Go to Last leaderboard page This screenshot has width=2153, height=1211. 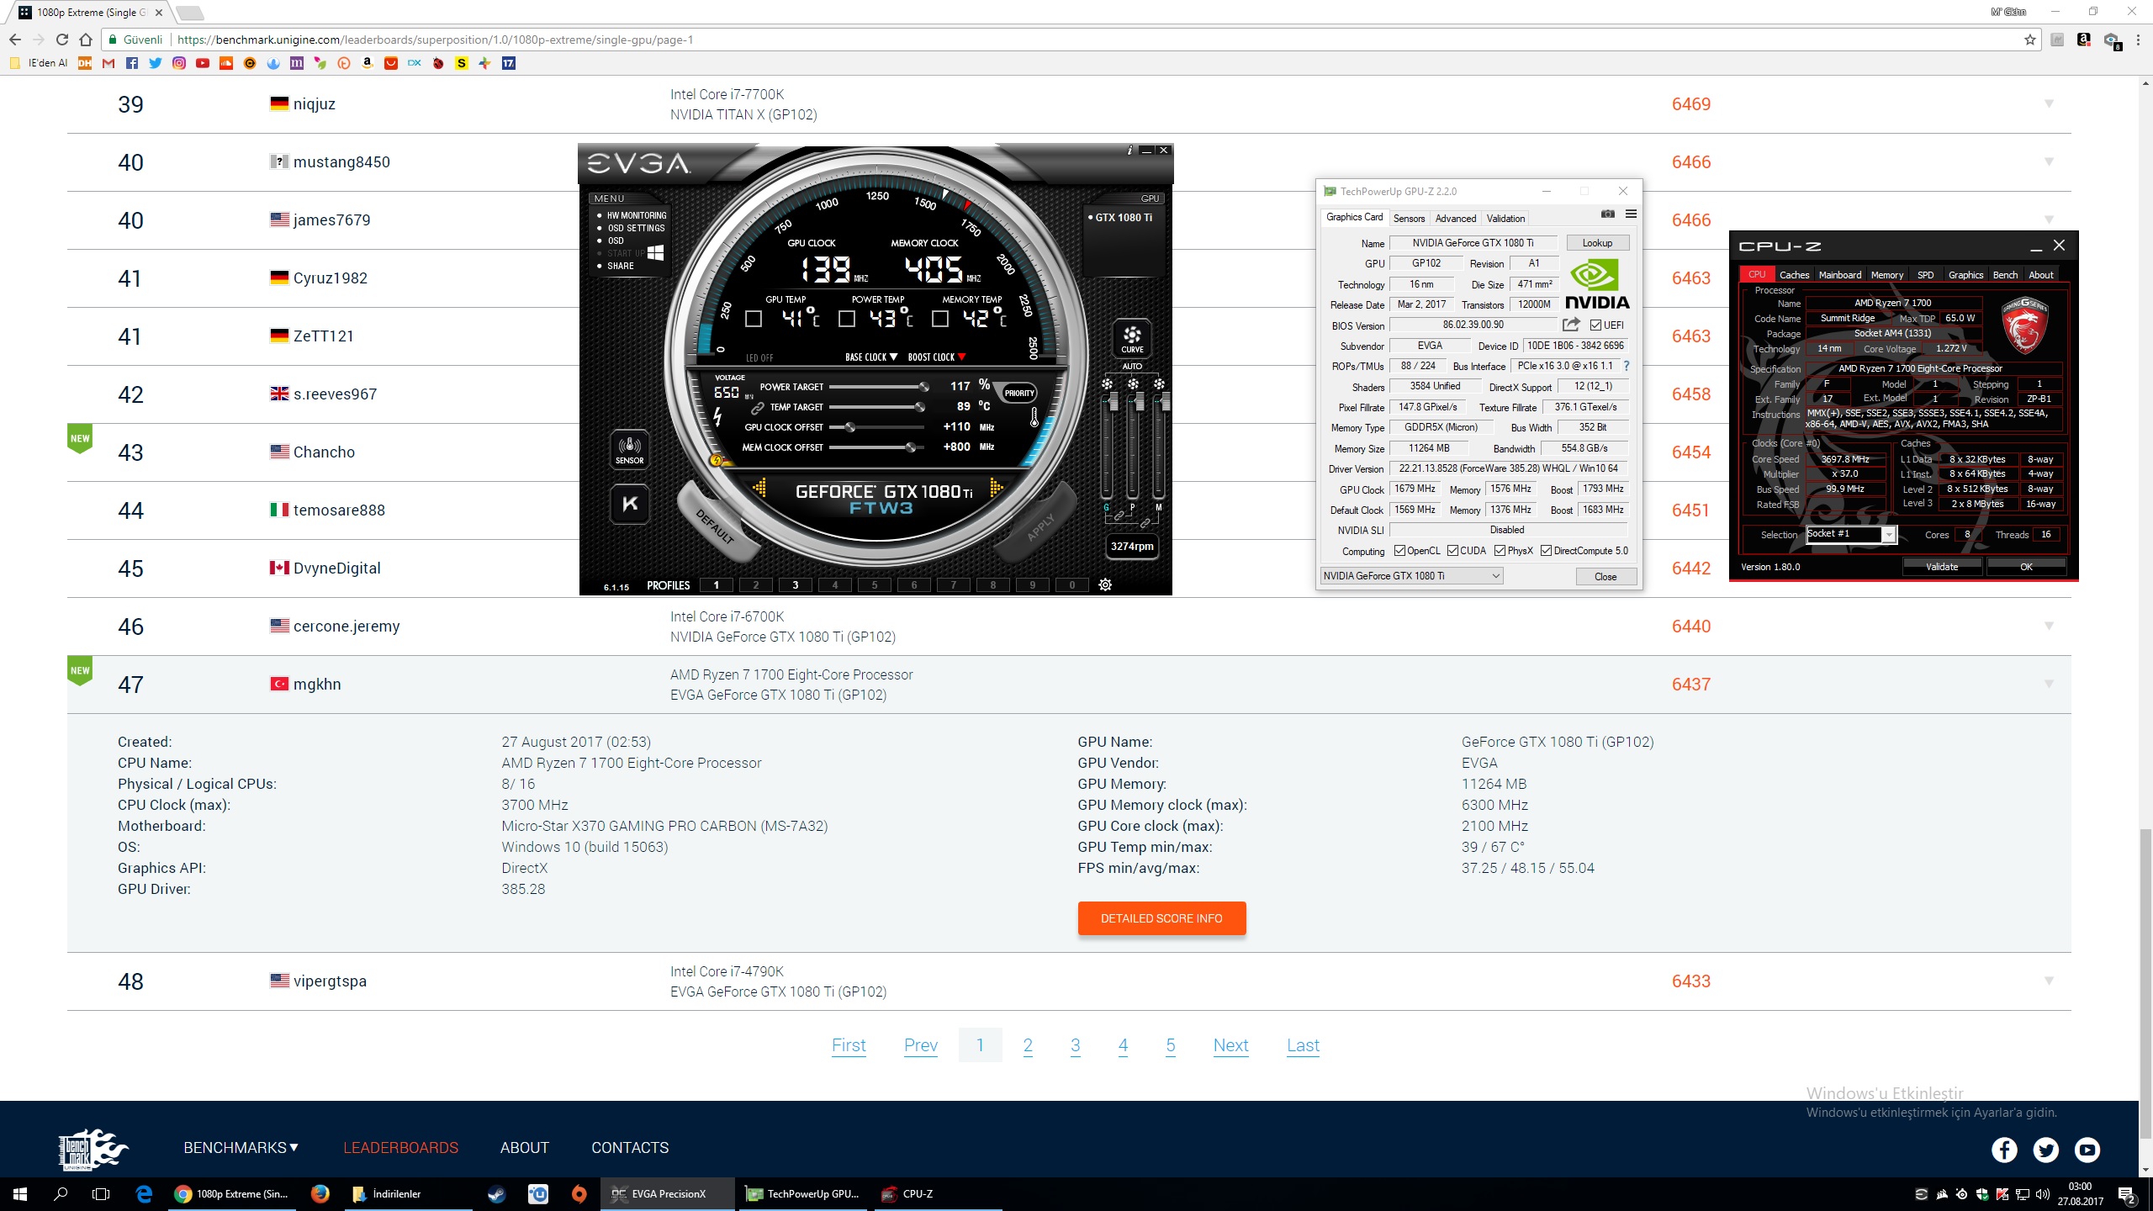[x=1303, y=1045]
